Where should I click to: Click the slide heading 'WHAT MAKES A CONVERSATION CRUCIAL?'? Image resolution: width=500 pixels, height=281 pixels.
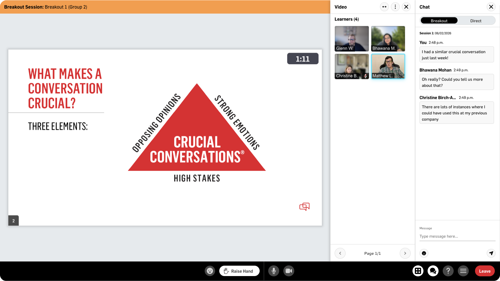[x=65, y=88]
